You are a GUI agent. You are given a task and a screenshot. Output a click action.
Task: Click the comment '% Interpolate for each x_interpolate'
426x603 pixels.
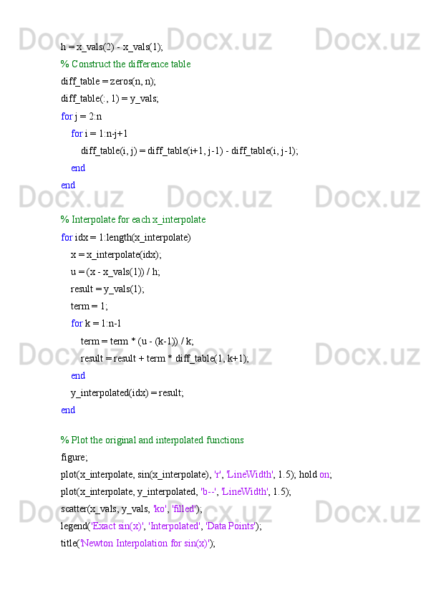[133, 220]
